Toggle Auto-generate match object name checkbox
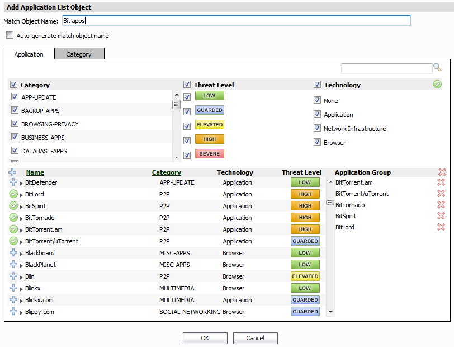 coord(10,35)
